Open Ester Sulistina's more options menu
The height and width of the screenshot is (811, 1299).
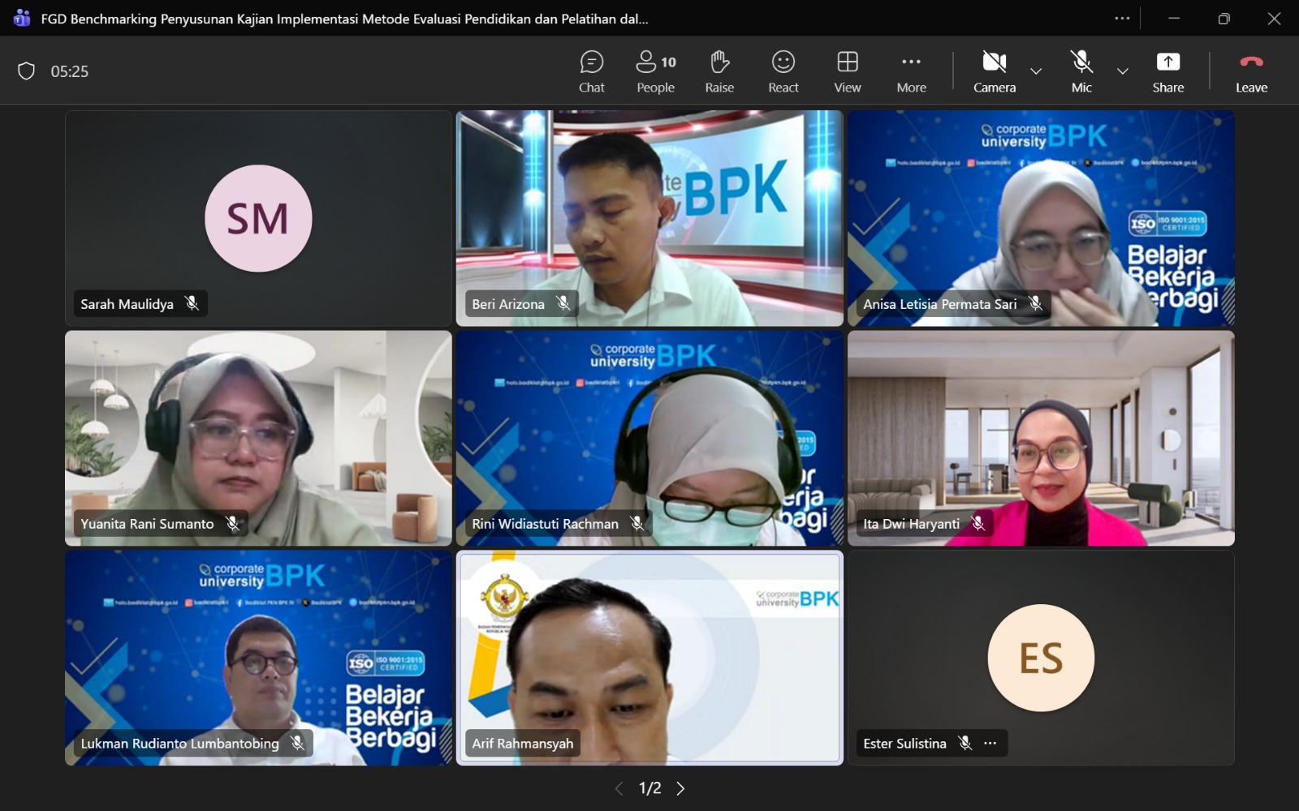pos(990,743)
